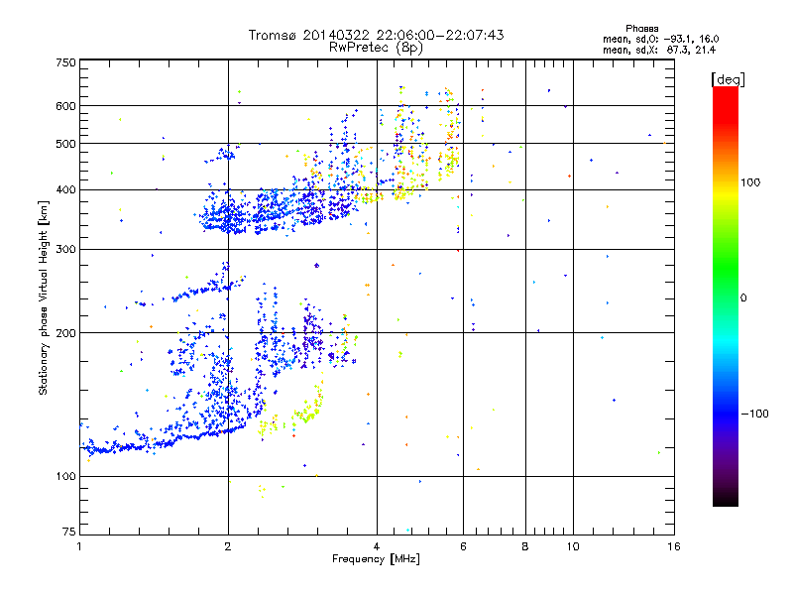Click x-axis tick label "1"

[x=79, y=546]
